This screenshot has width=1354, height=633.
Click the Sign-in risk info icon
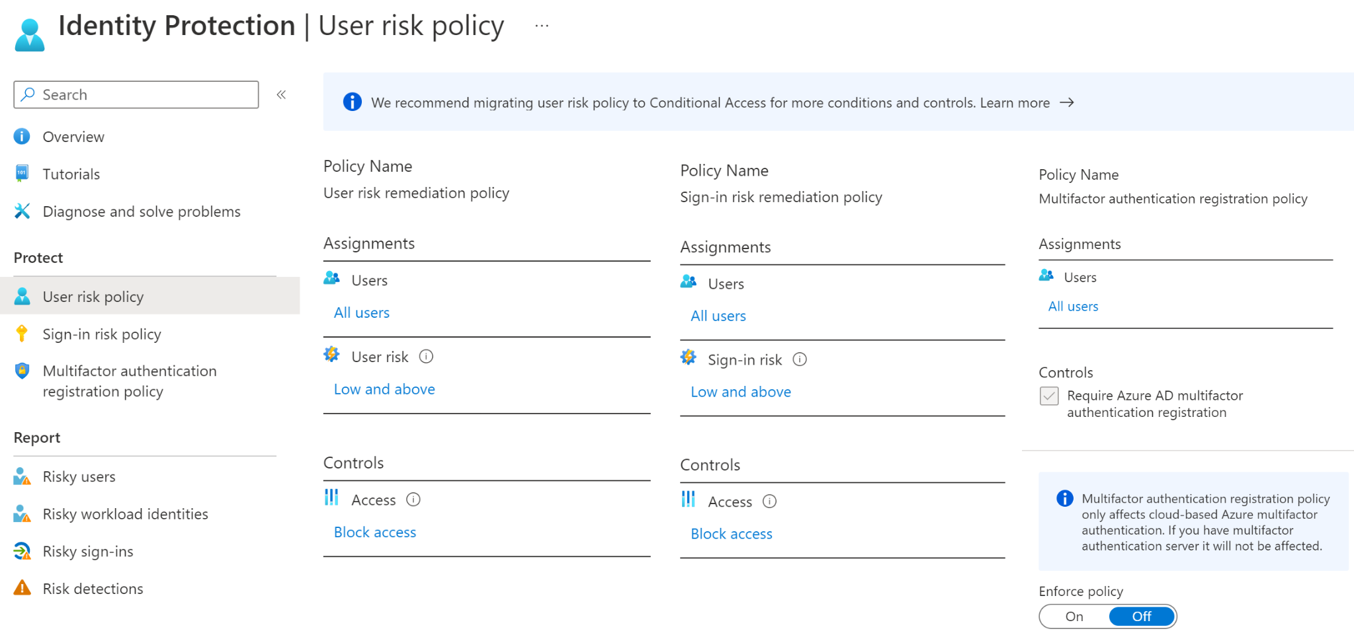[800, 359]
